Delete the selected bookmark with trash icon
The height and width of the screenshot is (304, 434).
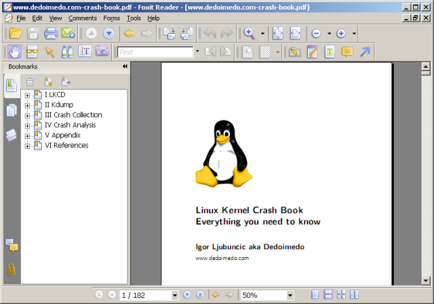tap(30, 82)
